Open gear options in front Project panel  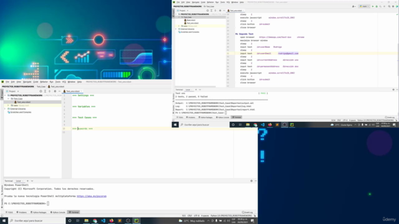pyautogui.click(x=55, y=91)
